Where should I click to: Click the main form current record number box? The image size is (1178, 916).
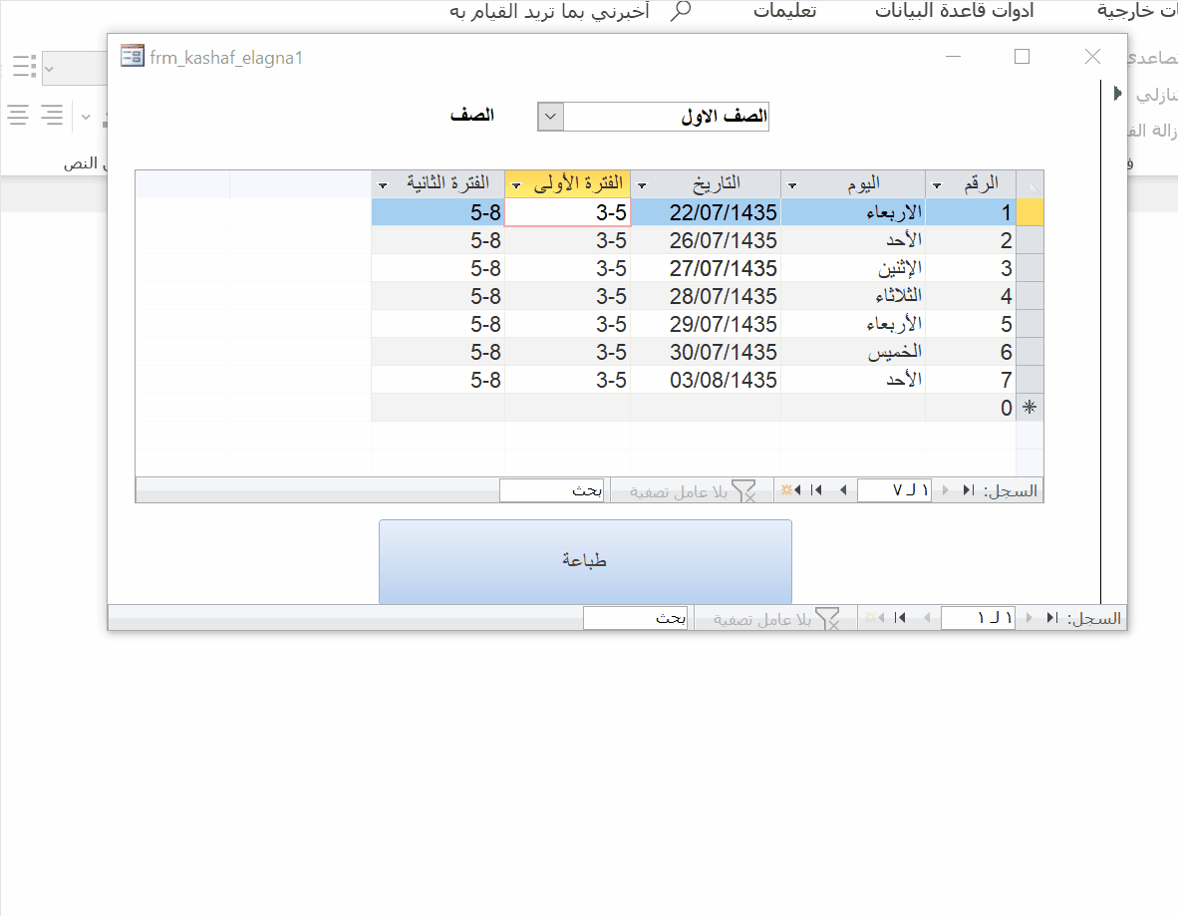[978, 618]
